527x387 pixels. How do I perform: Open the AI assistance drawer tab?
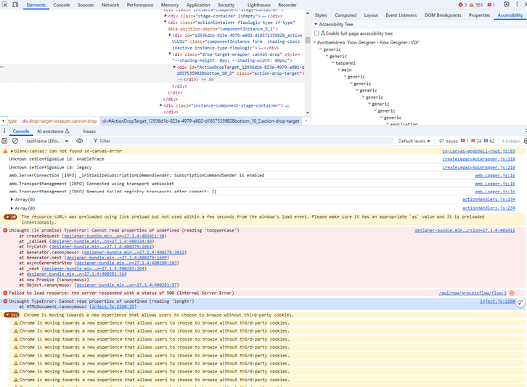[53, 131]
